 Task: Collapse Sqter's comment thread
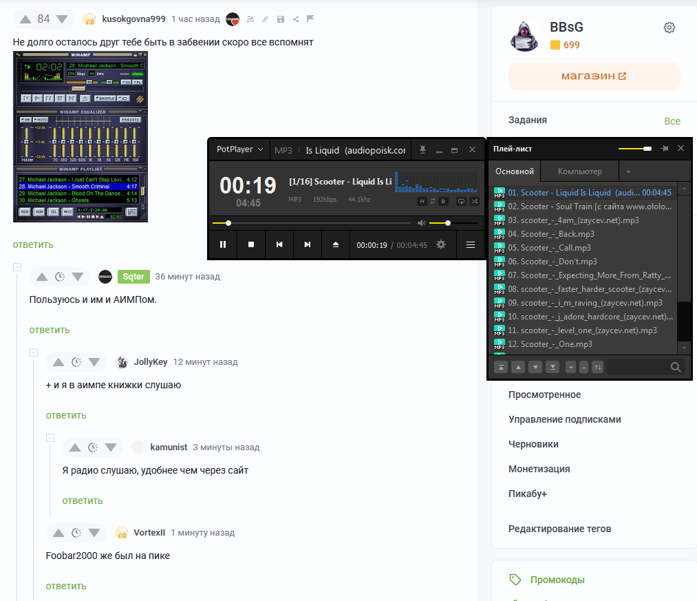(x=17, y=267)
